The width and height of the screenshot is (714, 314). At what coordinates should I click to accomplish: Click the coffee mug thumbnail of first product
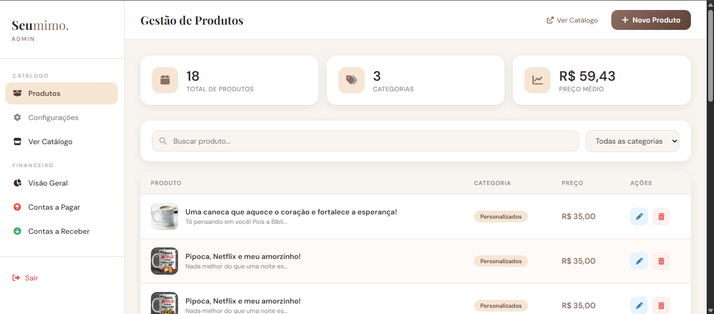164,216
